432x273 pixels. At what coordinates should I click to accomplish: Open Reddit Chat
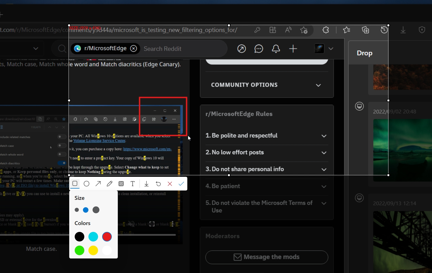point(259,49)
